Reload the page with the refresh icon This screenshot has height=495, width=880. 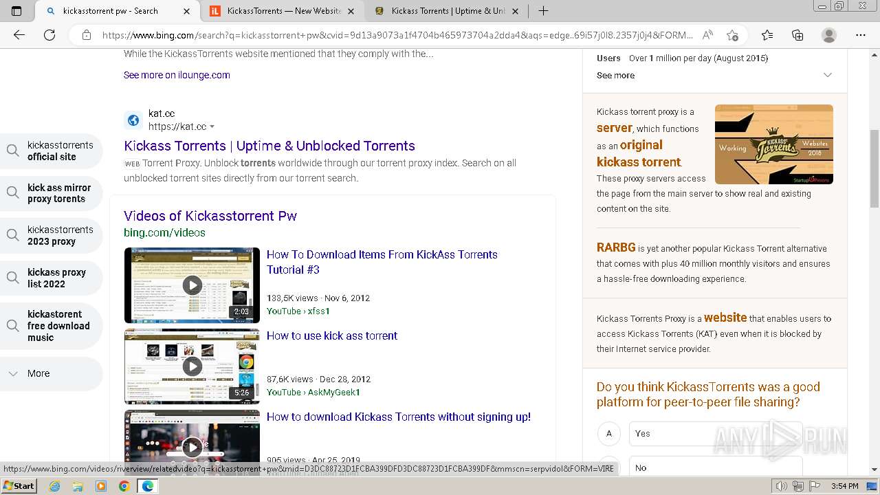(x=49, y=35)
